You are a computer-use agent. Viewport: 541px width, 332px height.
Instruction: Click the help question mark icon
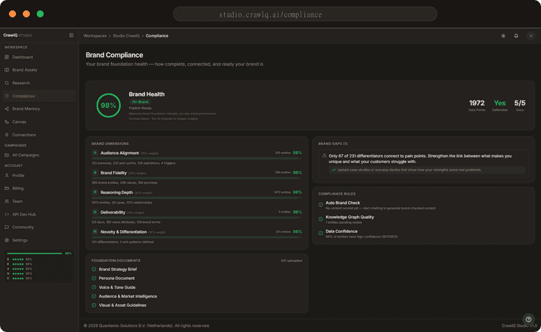pos(529,320)
